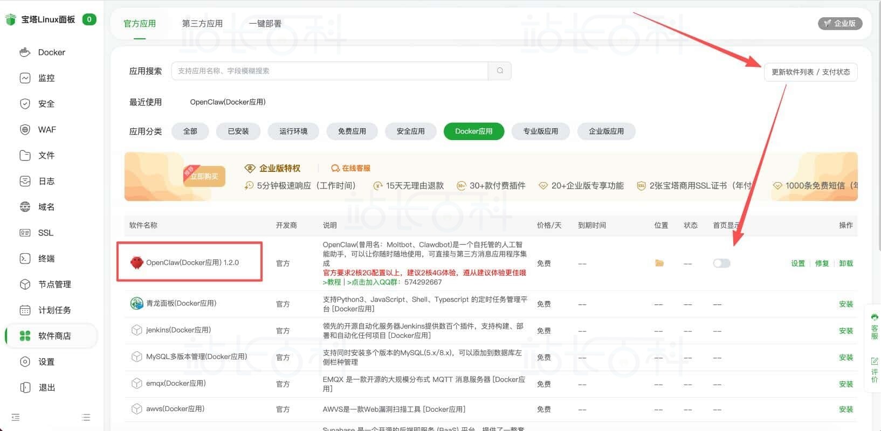Click the jenkins app cube icon
The image size is (881, 431).
[136, 330]
